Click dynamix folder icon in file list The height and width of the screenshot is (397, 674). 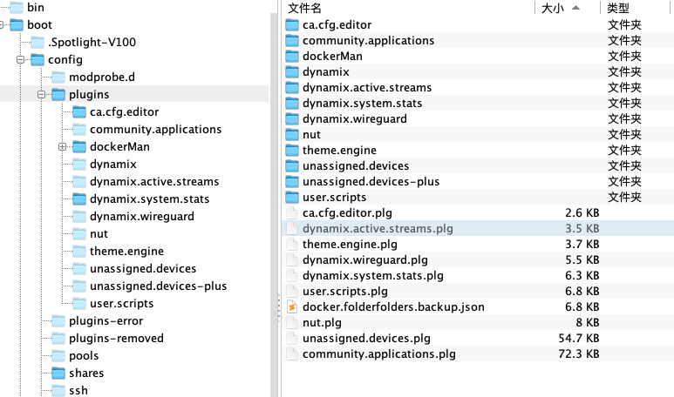(x=292, y=72)
